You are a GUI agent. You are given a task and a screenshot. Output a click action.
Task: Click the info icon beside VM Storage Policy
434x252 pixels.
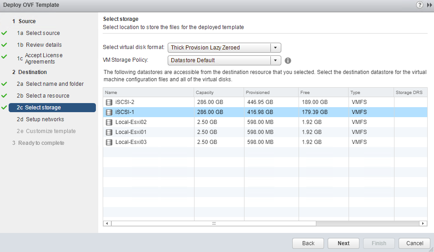[288, 60]
